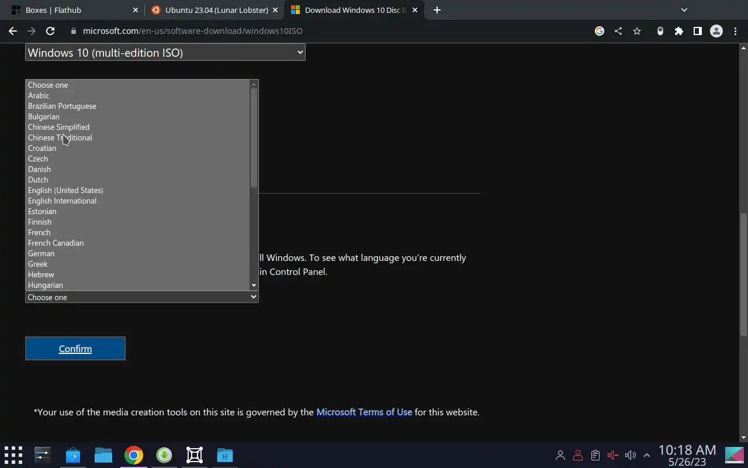The width and height of the screenshot is (748, 468).
Task: Click the Confirm button
Action: point(75,349)
